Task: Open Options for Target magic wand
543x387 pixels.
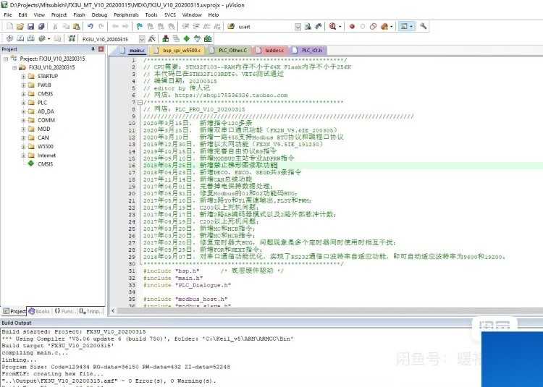Action: 152,39
